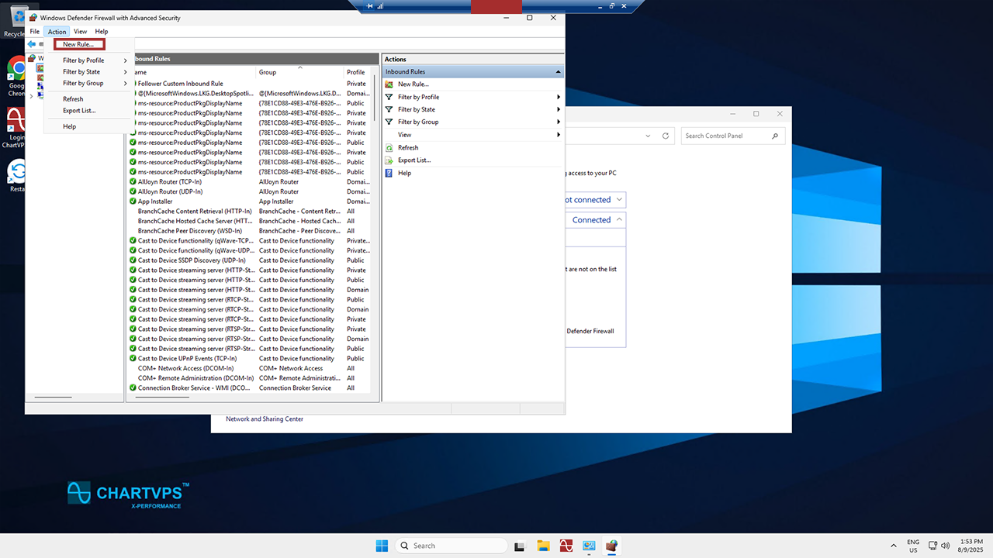The height and width of the screenshot is (558, 993).
Task: Expand the 'Not connected' networks section
Action: 618,200
